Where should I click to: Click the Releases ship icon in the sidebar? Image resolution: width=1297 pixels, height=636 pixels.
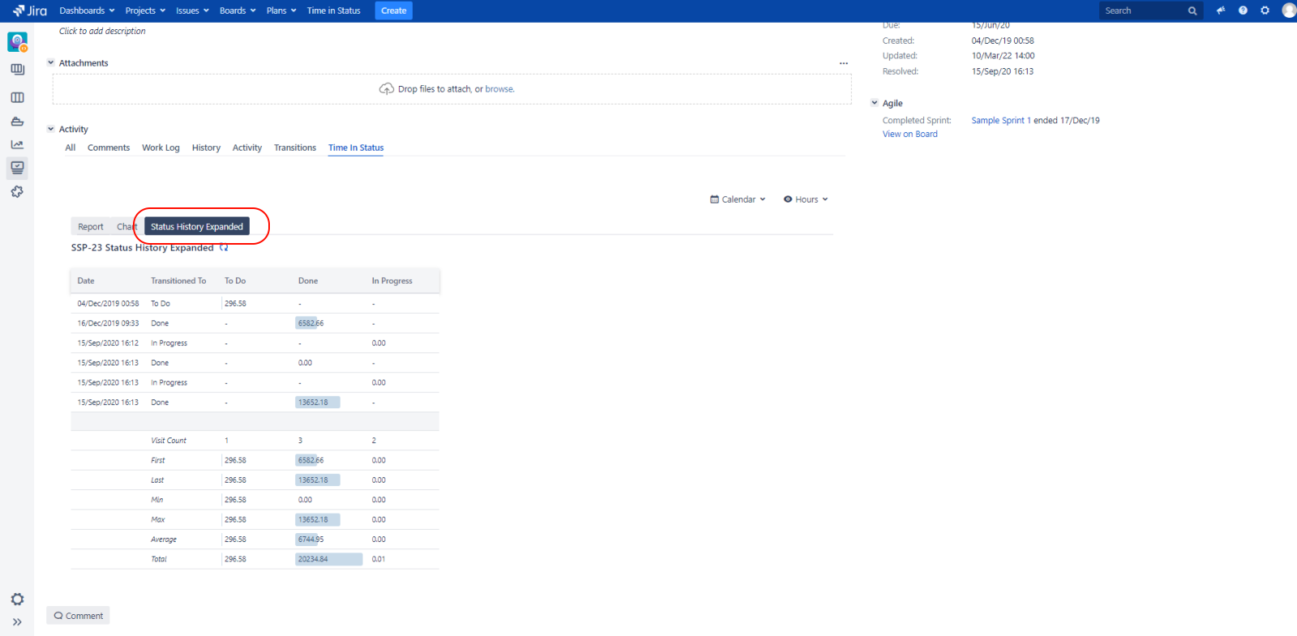pos(17,122)
